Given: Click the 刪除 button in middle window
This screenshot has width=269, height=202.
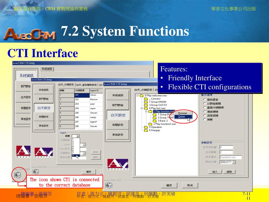Looking at the screenshot, I should 96,152.
